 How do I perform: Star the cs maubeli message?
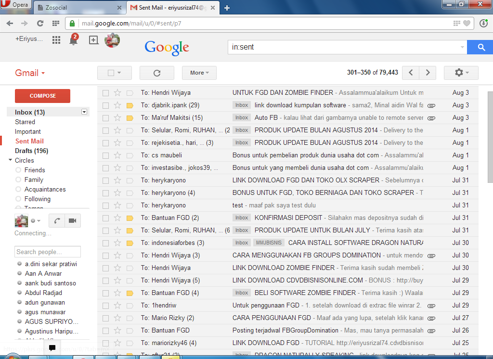click(117, 155)
